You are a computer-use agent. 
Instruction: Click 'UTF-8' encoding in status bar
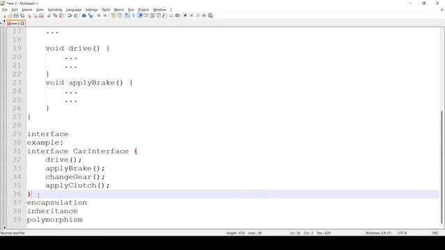pos(402,233)
